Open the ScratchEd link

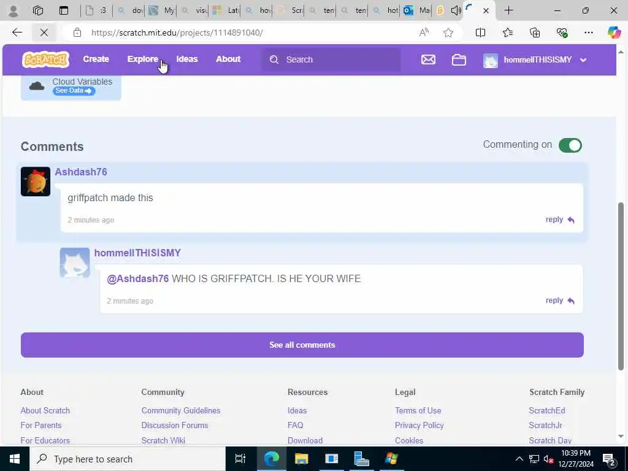tap(546, 410)
